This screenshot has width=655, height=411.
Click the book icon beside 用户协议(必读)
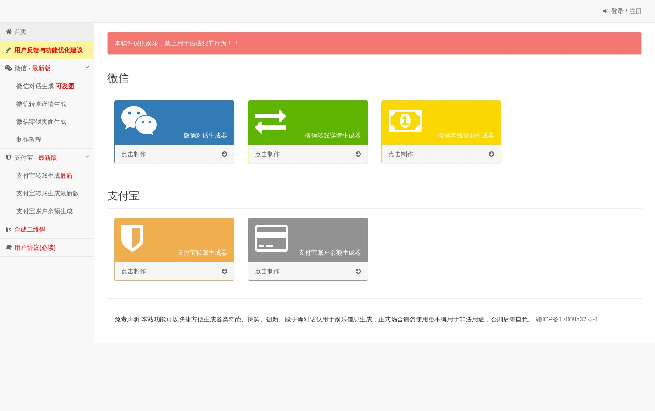[8, 248]
